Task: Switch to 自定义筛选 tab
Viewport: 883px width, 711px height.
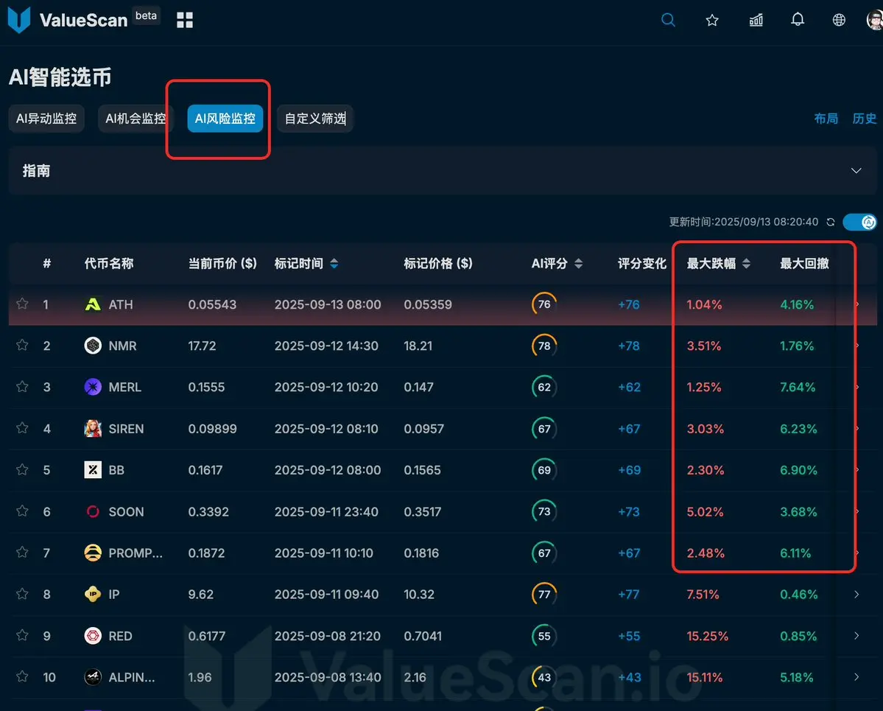Action: pos(315,119)
